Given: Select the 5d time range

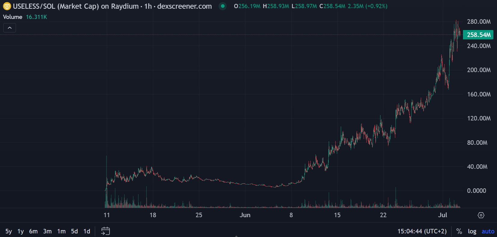Looking at the screenshot, I should [x=74, y=231].
